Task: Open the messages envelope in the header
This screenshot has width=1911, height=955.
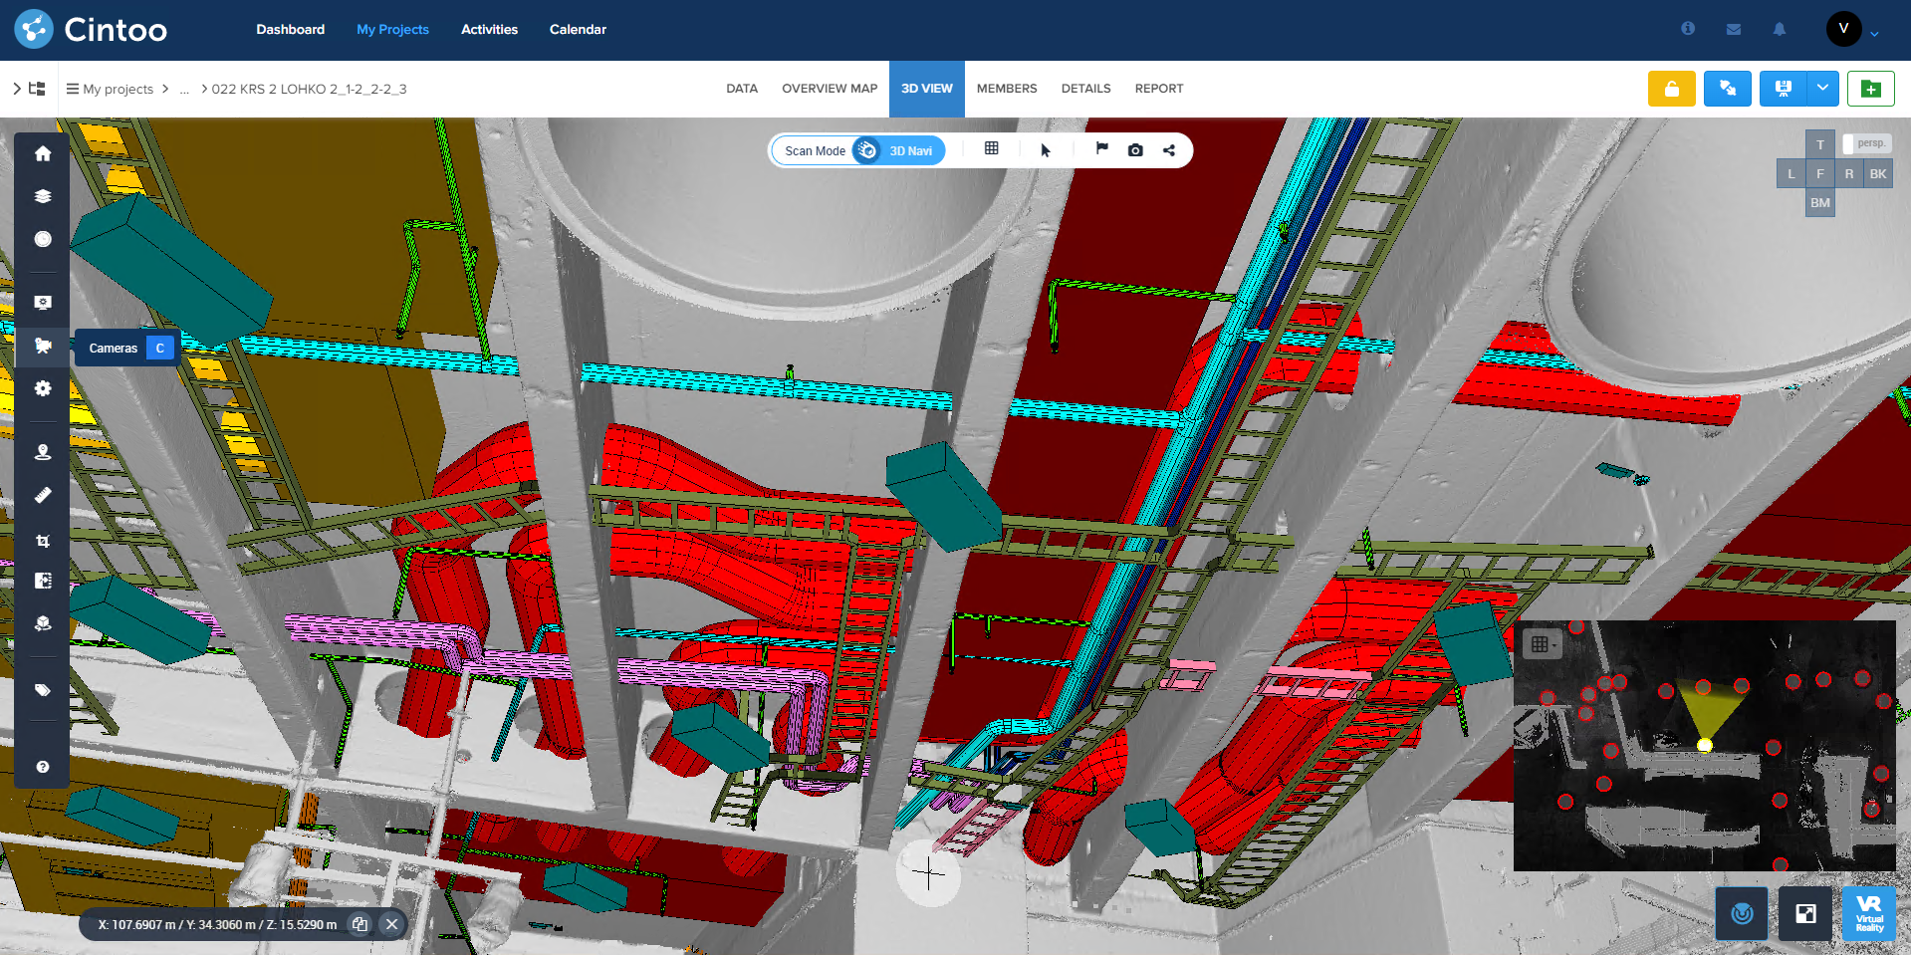Action: pos(1734,29)
